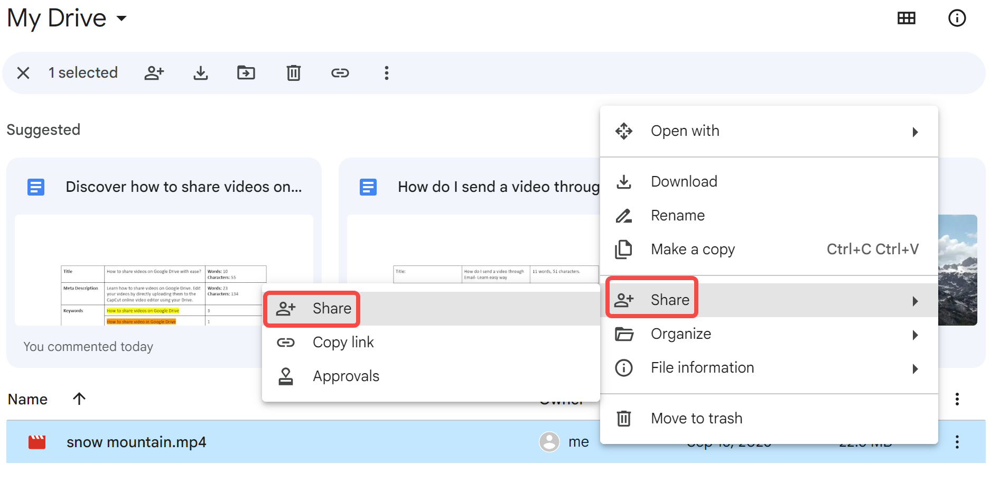This screenshot has width=990, height=481.
Task: Click the trash icon in selection toolbar
Action: pos(294,73)
